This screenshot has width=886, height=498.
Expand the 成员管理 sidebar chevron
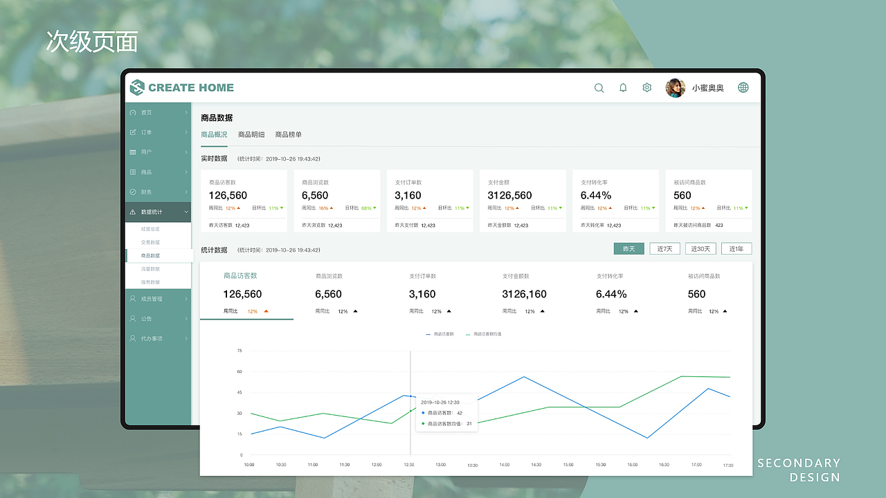pyautogui.click(x=186, y=299)
